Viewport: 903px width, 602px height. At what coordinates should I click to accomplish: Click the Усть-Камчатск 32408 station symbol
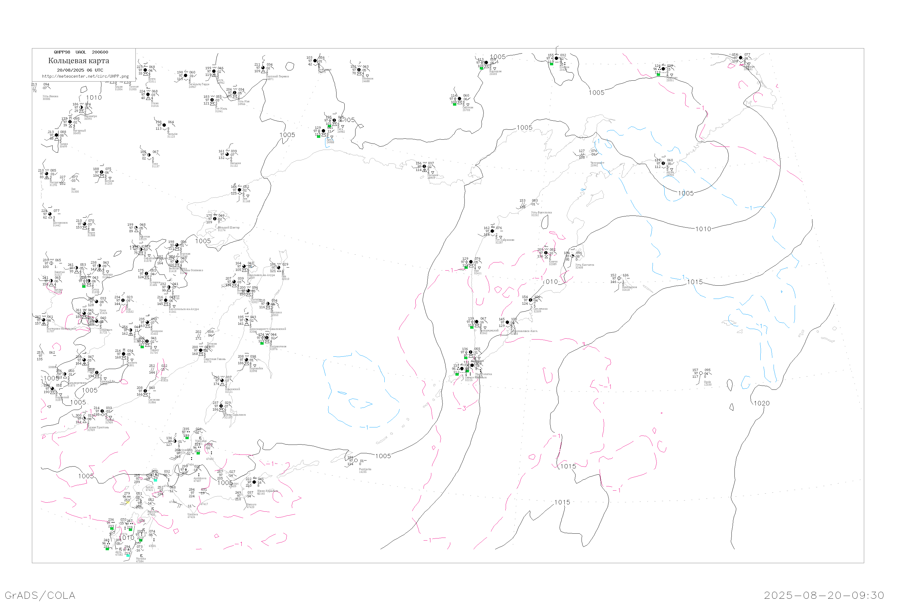(x=572, y=256)
